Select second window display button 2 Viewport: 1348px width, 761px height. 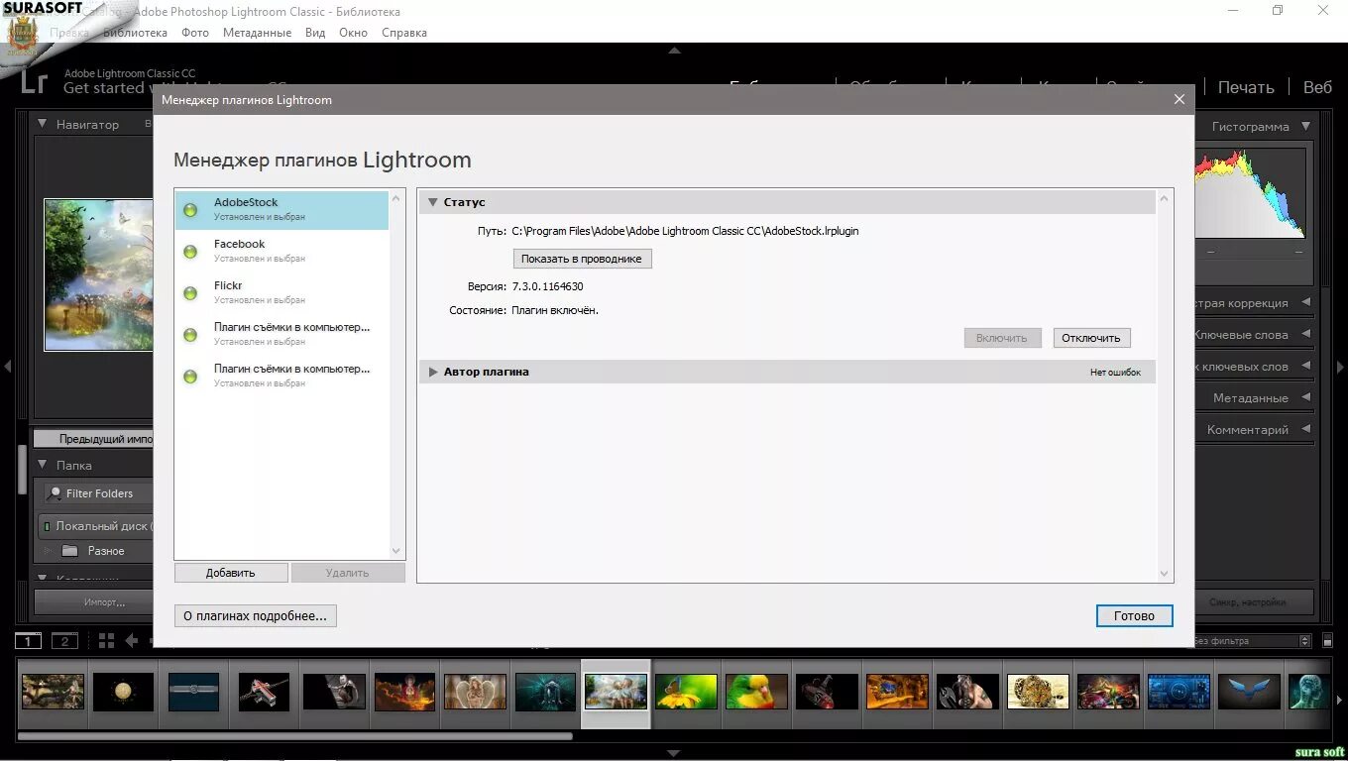tap(64, 641)
